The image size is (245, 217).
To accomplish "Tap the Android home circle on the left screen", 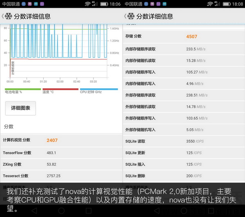I will click(x=61, y=210).
